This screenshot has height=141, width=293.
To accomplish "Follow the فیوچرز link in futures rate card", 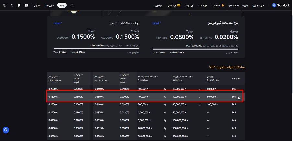I will [x=156, y=23].
